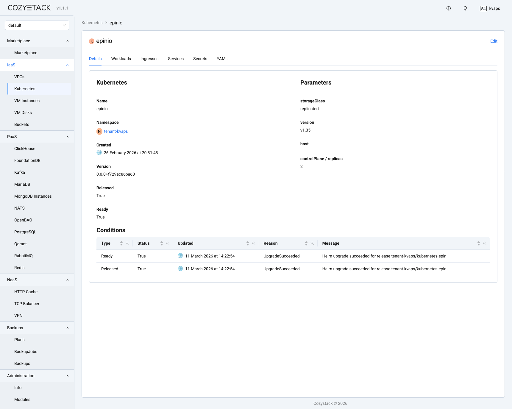Click the Edit link for epinio
The width and height of the screenshot is (512, 409).
coord(494,41)
